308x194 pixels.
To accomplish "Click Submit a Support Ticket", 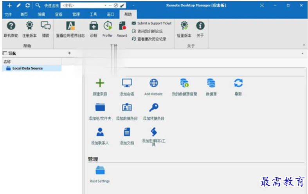I will (x=151, y=23).
